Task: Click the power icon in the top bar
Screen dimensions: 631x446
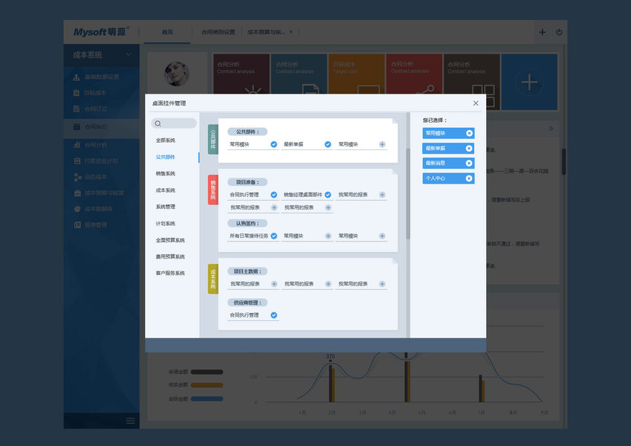Action: click(x=559, y=32)
